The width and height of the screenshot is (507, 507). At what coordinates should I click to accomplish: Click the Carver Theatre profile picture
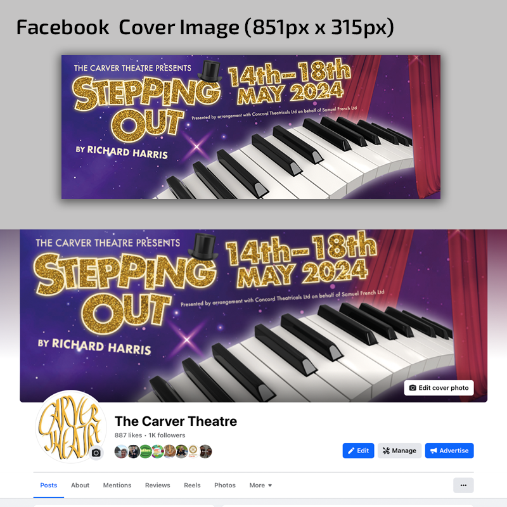71,427
